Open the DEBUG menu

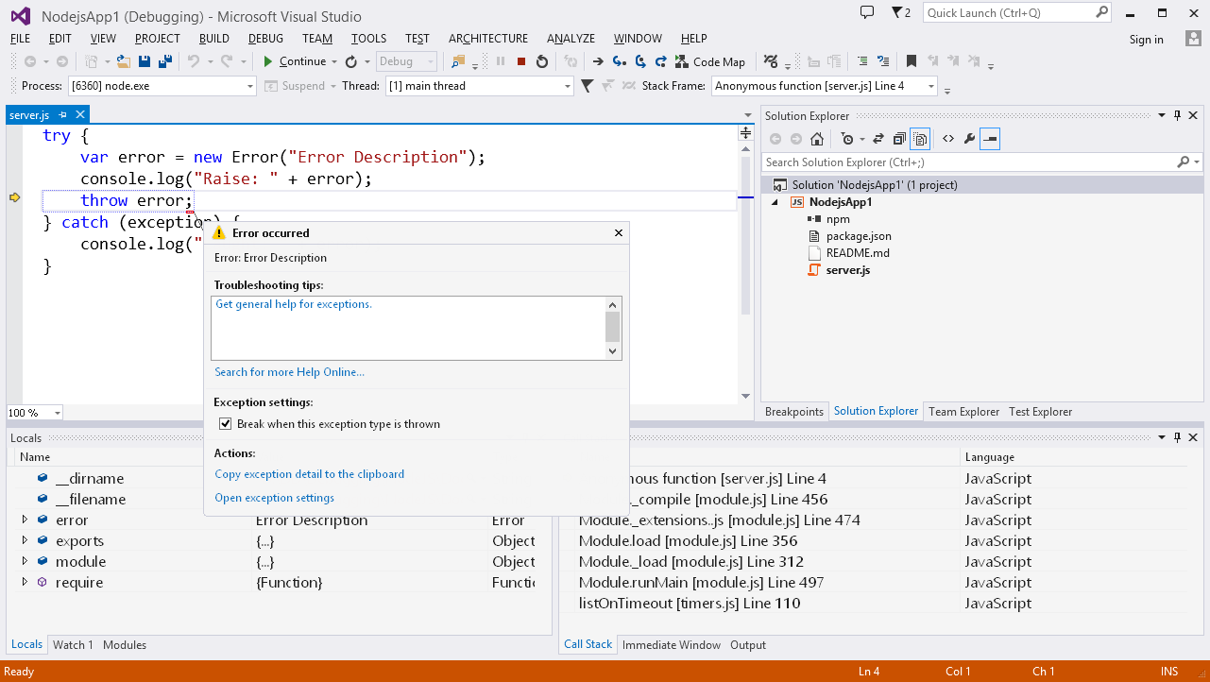point(265,39)
